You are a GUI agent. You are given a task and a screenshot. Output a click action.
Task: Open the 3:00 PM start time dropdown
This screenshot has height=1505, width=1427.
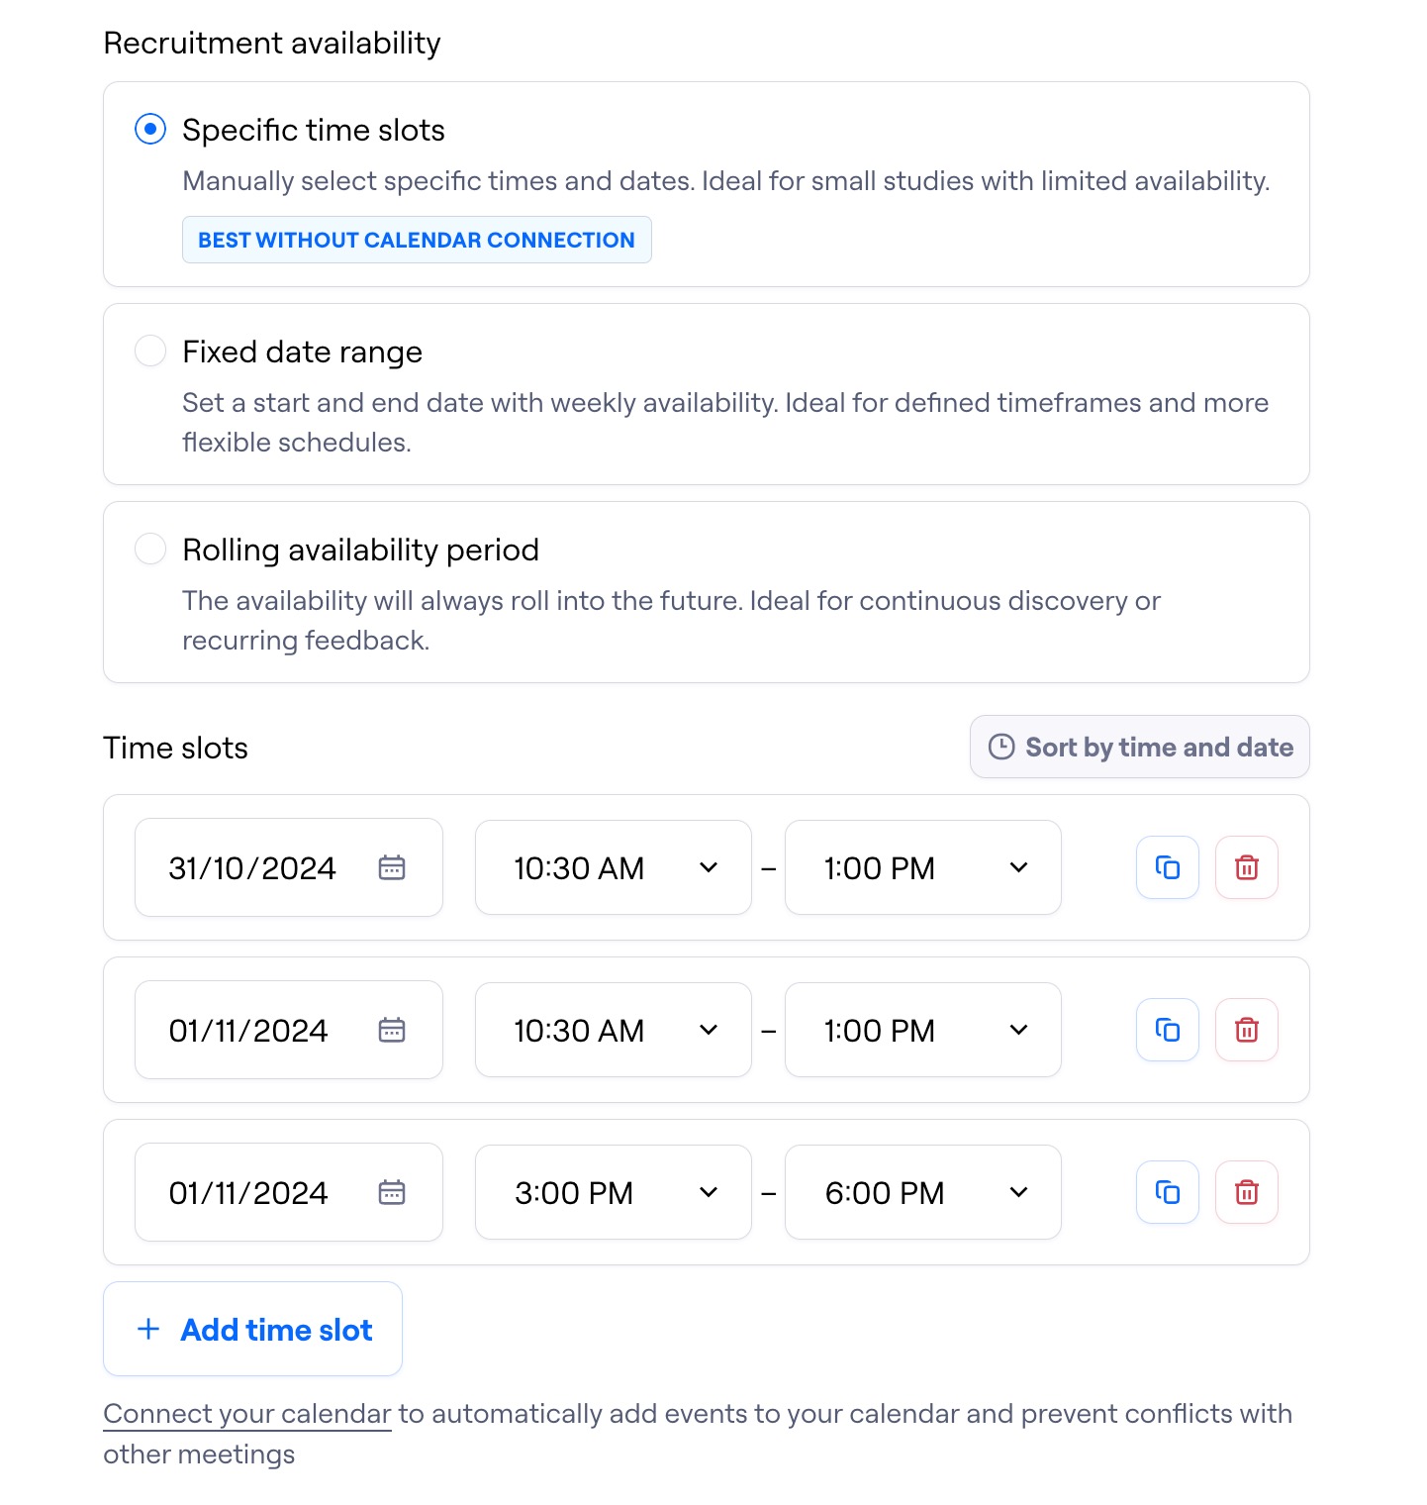(613, 1192)
